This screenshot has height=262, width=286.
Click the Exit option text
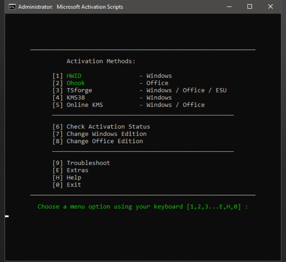[74, 185]
